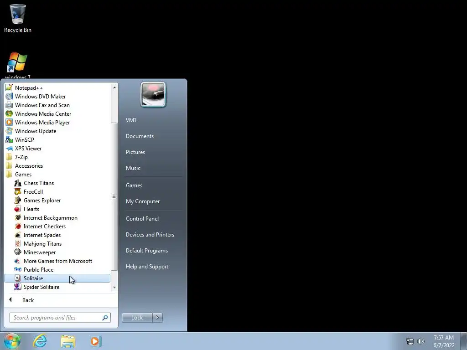The height and width of the screenshot is (350, 467).
Task: Launch Mahjong Titans
Action: coord(57,243)
